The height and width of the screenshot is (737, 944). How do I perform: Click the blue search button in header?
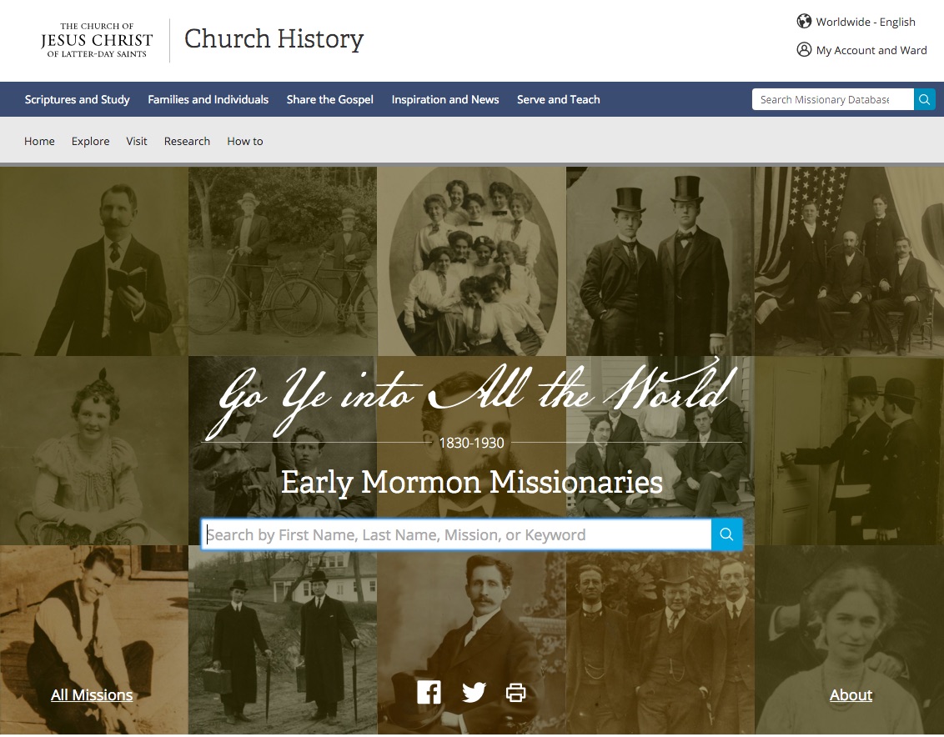coord(924,99)
